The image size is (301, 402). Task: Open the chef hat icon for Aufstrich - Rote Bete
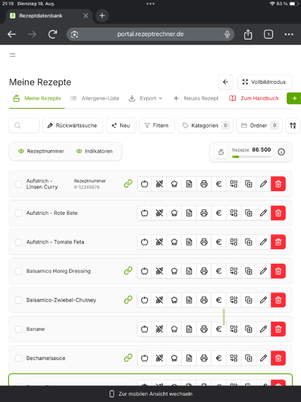pyautogui.click(x=174, y=213)
